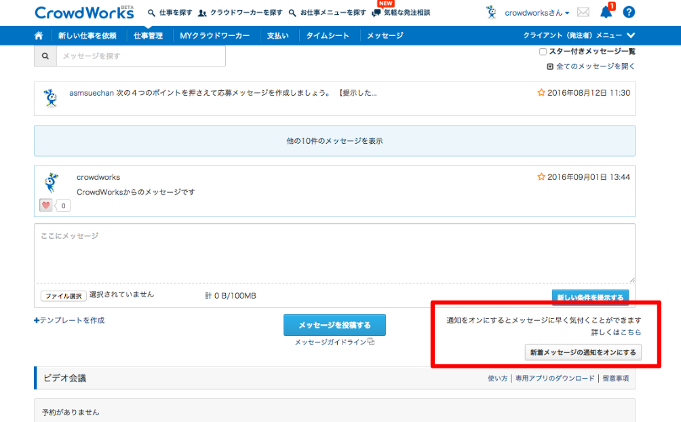Viewport: 681px width, 422px height.
Task: Click the home icon in navigation bar
Action: point(39,35)
